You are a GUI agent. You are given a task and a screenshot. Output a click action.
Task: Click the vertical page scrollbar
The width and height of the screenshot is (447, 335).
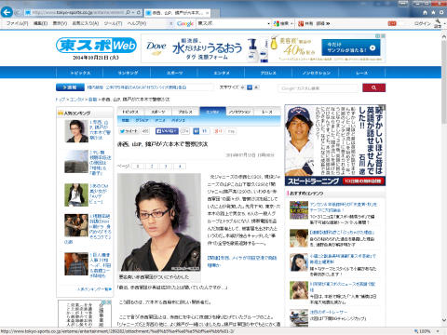[x=444, y=179]
